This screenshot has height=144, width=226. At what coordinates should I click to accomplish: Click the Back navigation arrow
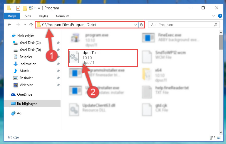pos(9,25)
